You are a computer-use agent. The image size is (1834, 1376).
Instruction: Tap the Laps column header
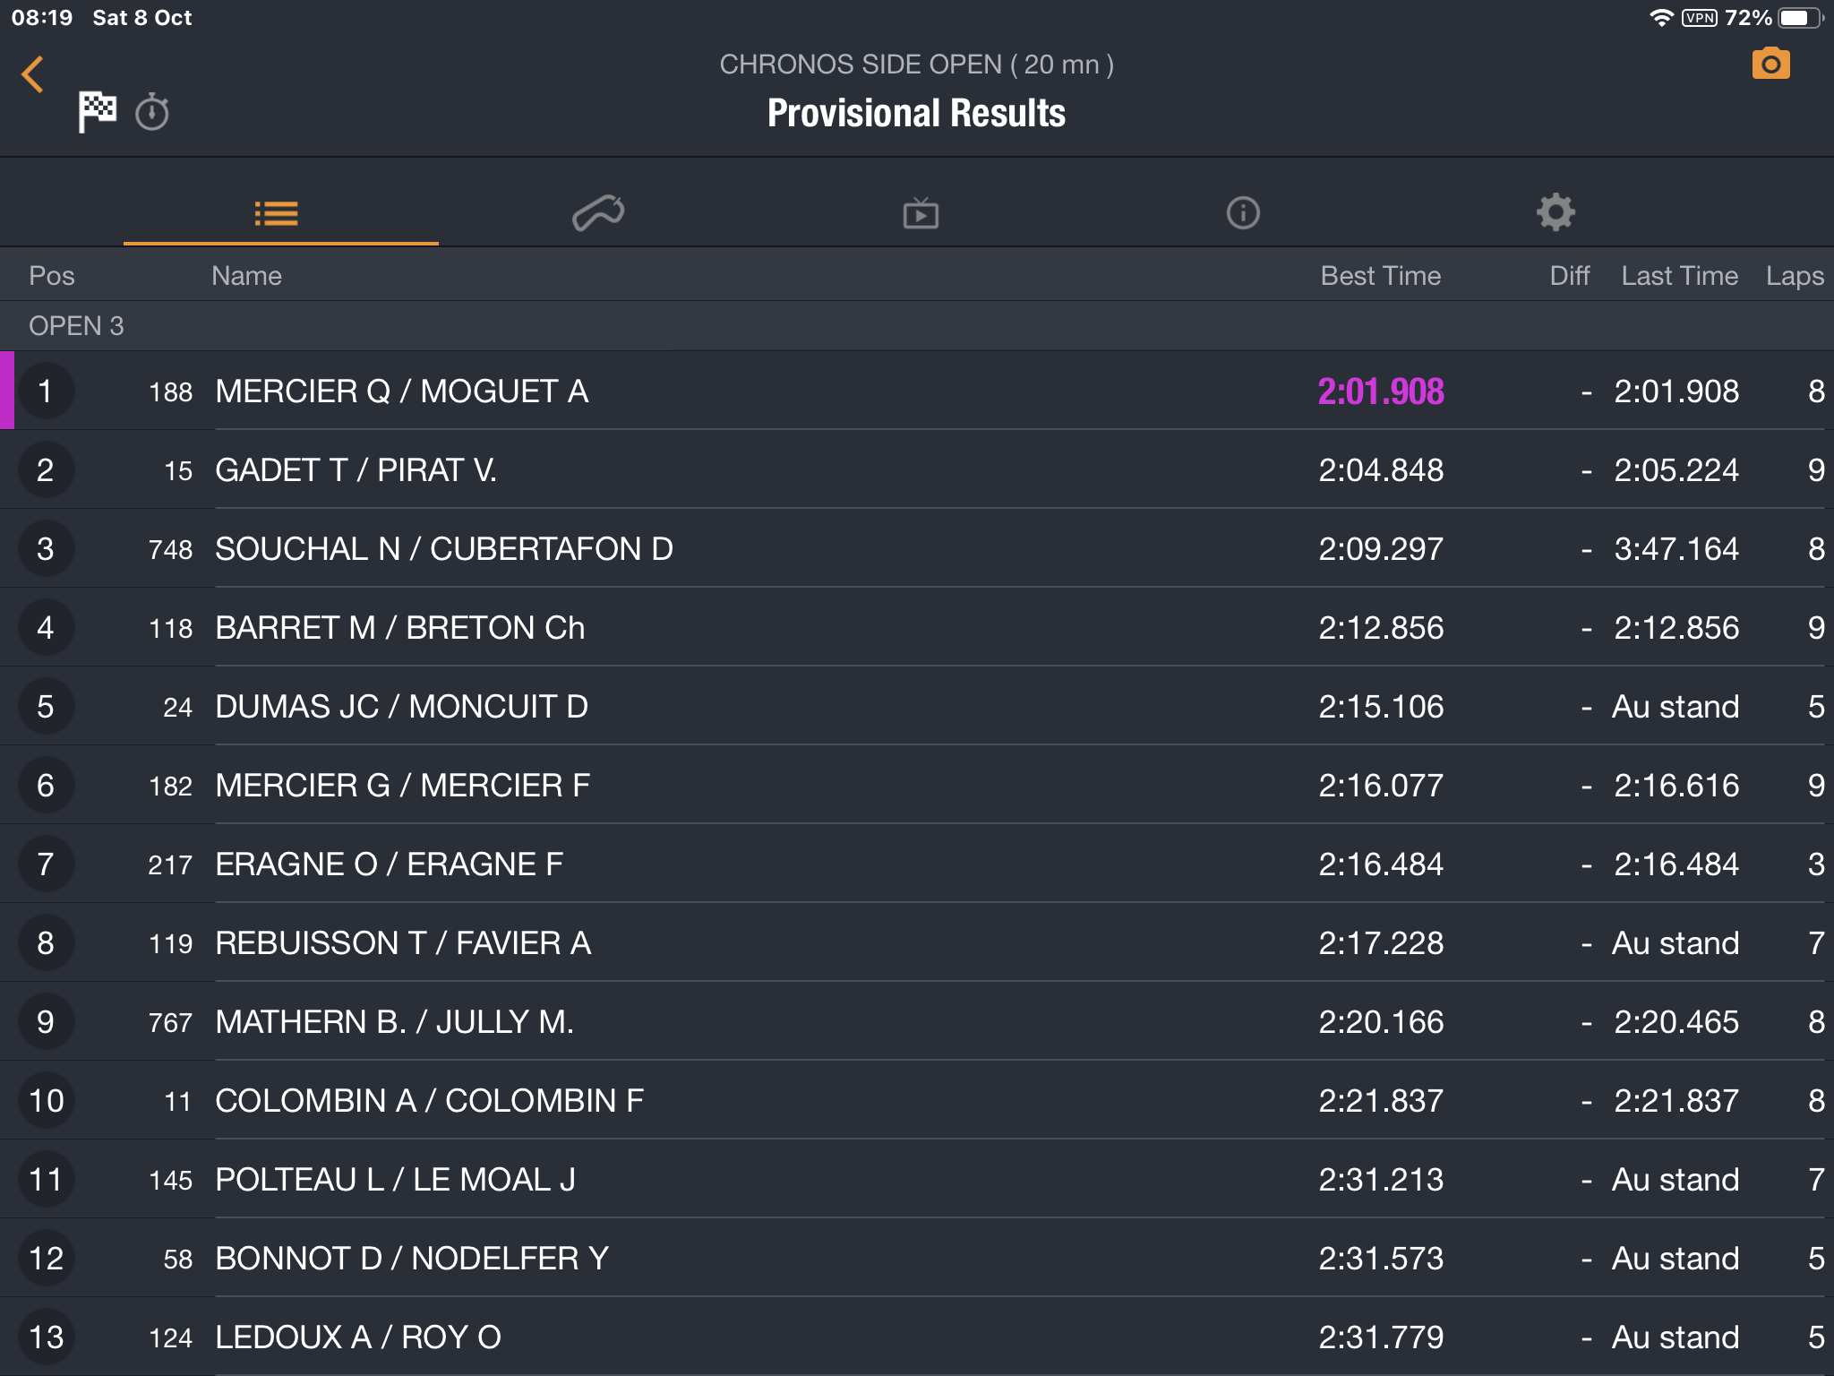point(1795,276)
